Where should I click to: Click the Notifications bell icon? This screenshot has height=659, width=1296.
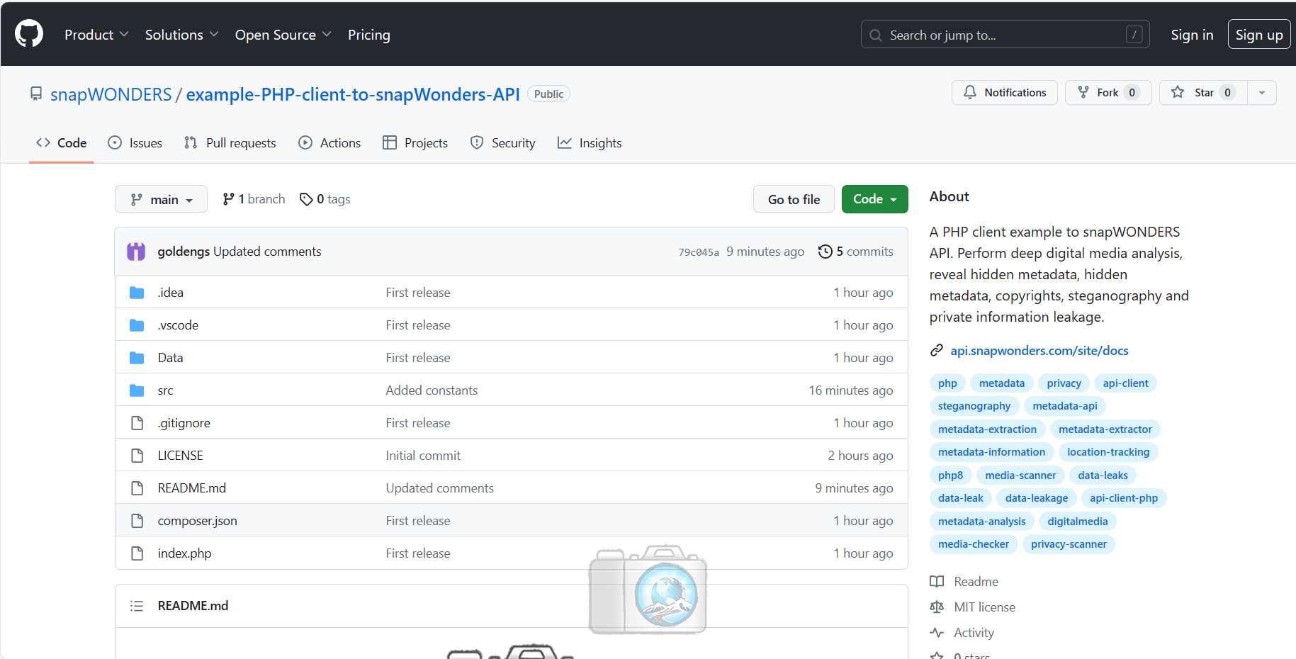[970, 93]
